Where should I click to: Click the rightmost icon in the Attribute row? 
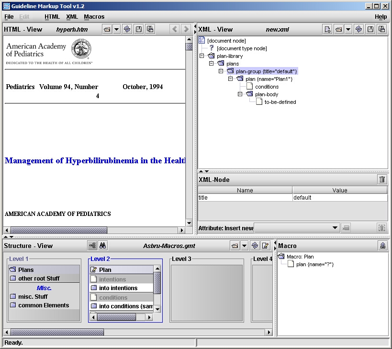pos(382,228)
